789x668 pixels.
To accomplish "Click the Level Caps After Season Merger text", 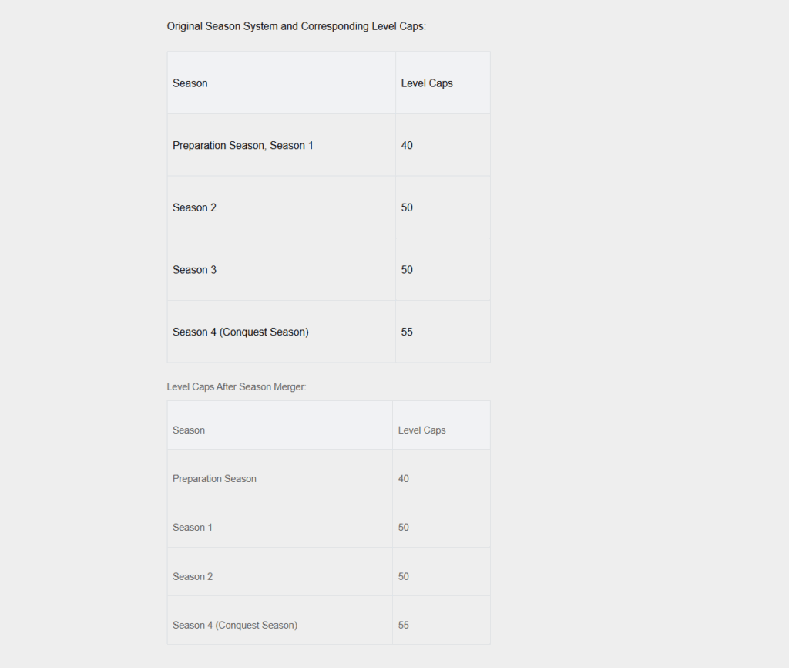I will coord(237,386).
